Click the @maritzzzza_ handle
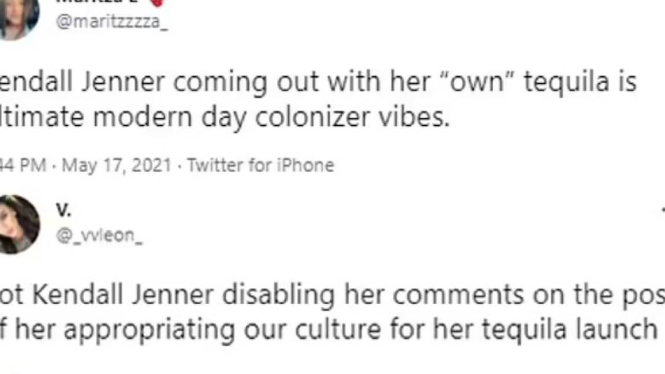Image resolution: width=665 pixels, height=374 pixels. (111, 23)
